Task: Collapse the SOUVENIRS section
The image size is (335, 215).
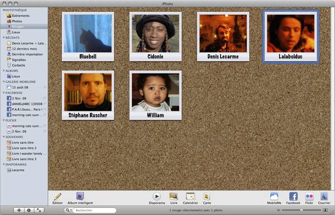Action: [x=4, y=137]
